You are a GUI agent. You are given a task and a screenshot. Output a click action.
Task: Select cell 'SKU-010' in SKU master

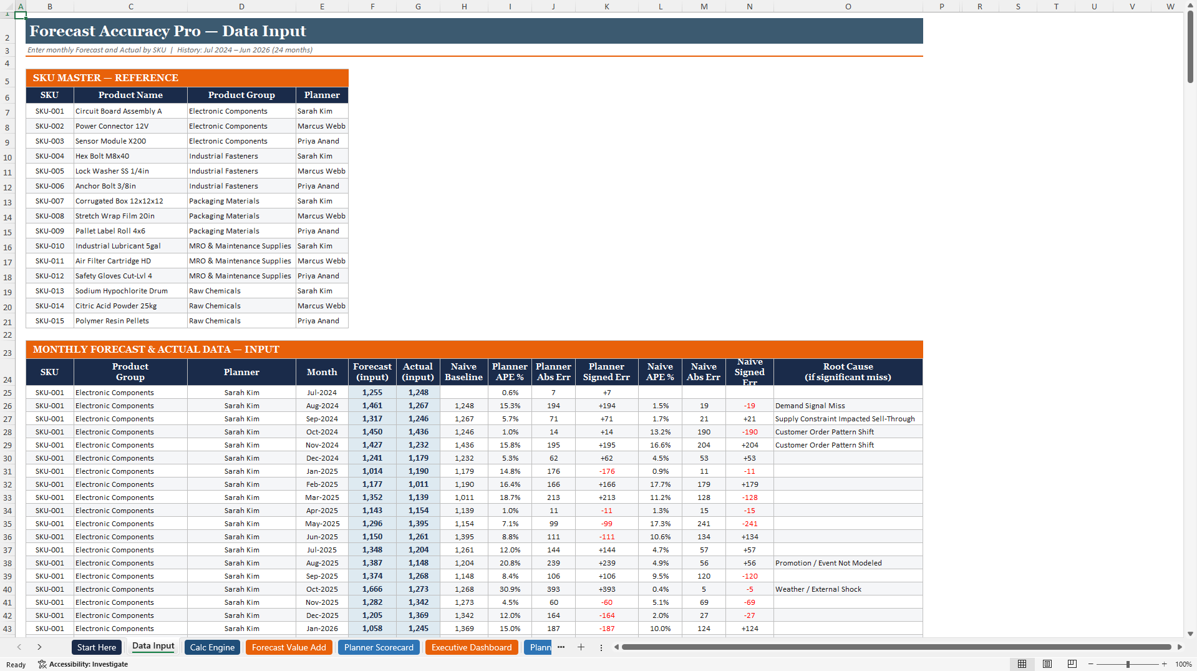(x=50, y=246)
